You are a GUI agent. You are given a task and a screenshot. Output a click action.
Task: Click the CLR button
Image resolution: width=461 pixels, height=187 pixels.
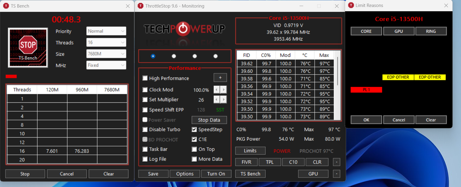tap(317, 162)
